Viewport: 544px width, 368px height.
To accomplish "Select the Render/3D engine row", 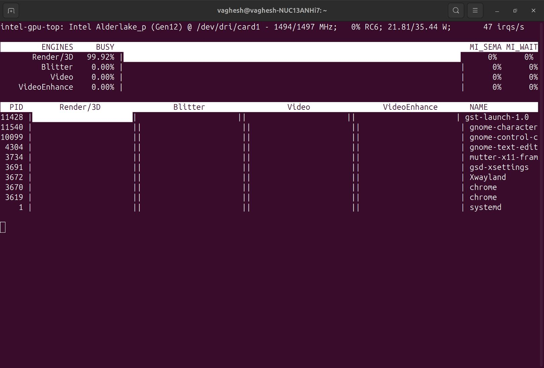I will click(x=52, y=57).
